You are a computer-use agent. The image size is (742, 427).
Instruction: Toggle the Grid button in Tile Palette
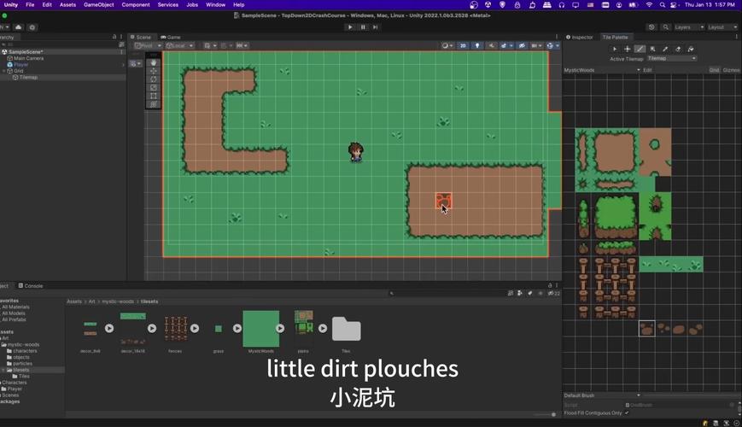[714, 70]
